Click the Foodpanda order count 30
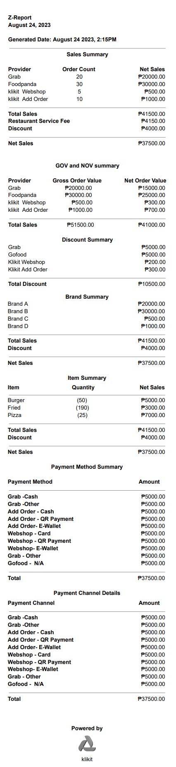Viewport: 176px width, 767px height. coord(79,84)
